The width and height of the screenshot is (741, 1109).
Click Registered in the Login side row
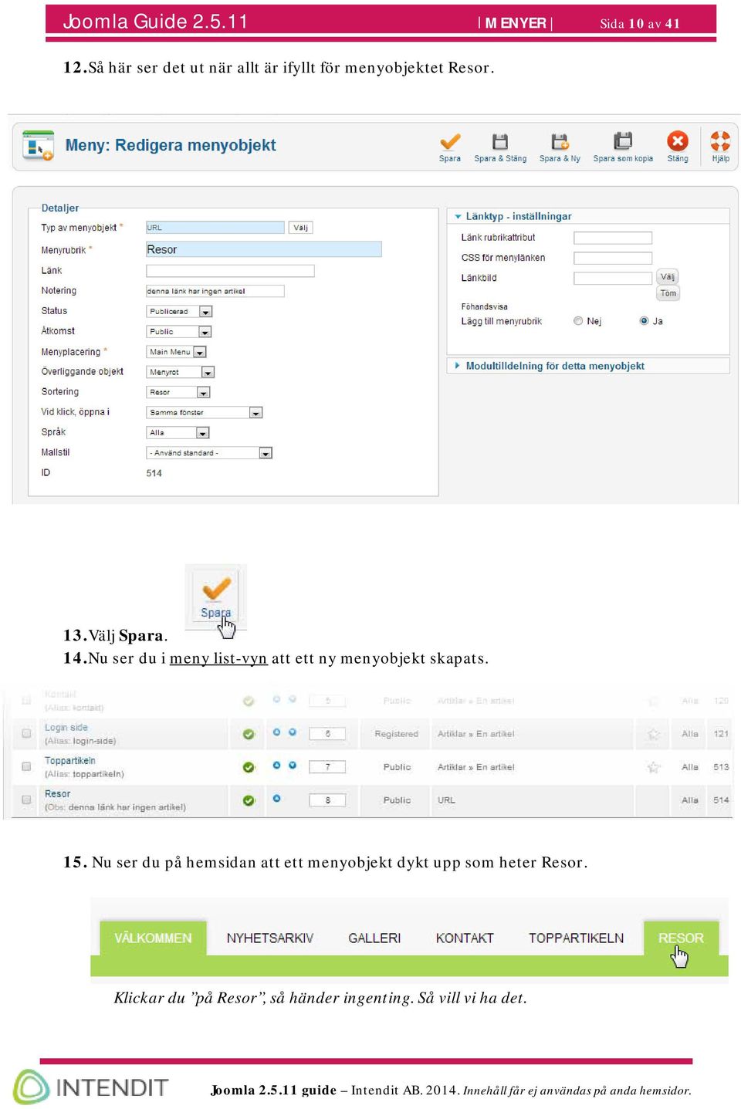click(397, 734)
